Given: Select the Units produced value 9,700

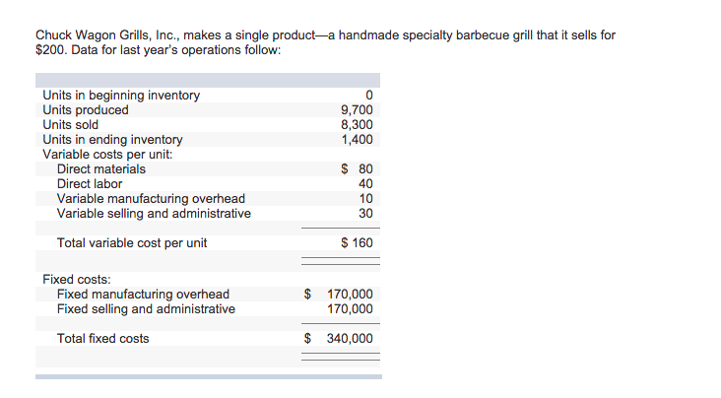Looking at the screenshot, I should point(357,110).
